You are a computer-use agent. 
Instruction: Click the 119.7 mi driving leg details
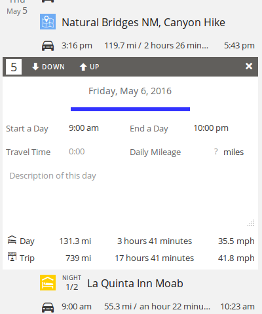tap(157, 46)
